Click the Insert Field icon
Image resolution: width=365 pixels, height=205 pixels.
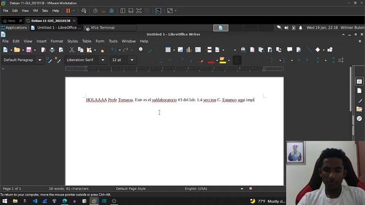click(x=217, y=50)
